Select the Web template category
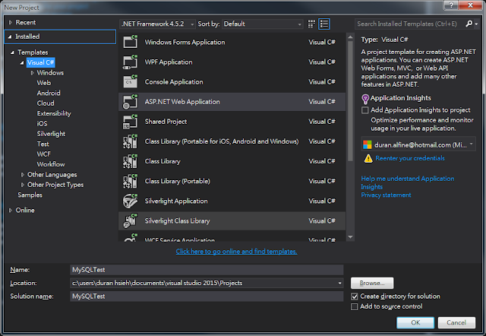The height and width of the screenshot is (336, 486). [43, 83]
